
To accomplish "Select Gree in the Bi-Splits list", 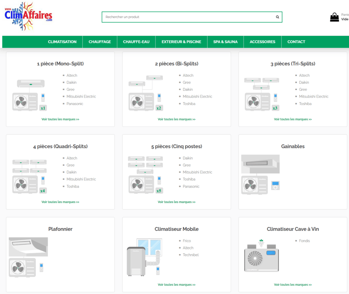I will 187,83.
